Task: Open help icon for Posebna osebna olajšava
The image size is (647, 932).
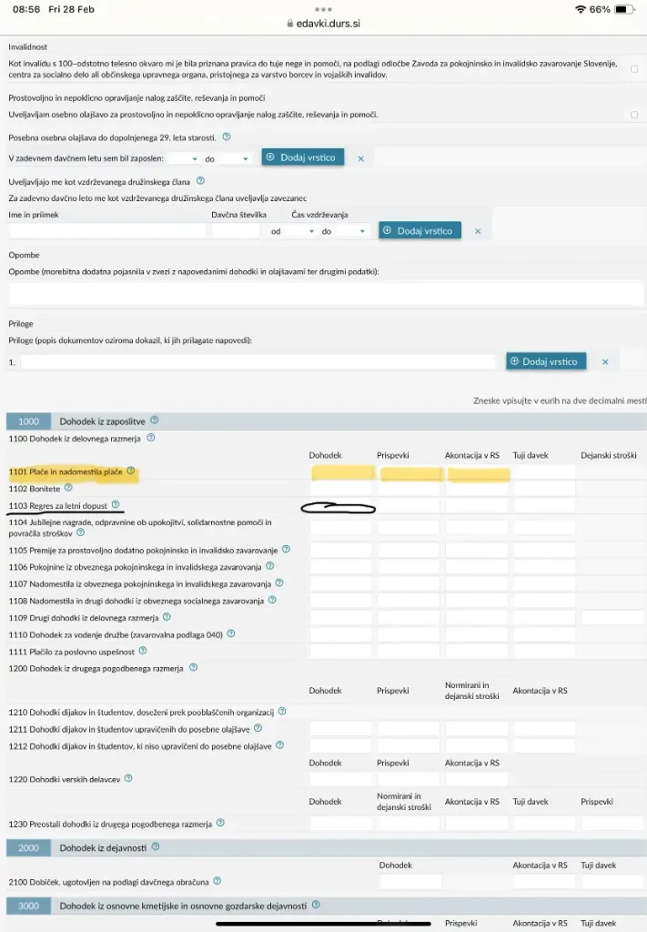Action: click(x=227, y=137)
